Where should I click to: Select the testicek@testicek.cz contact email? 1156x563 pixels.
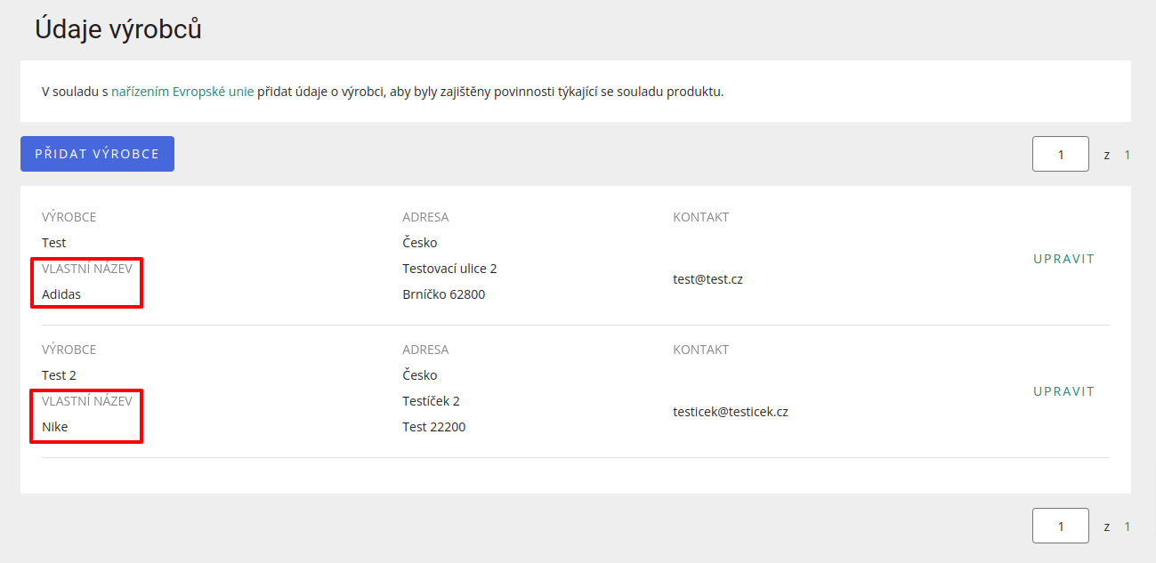click(731, 412)
